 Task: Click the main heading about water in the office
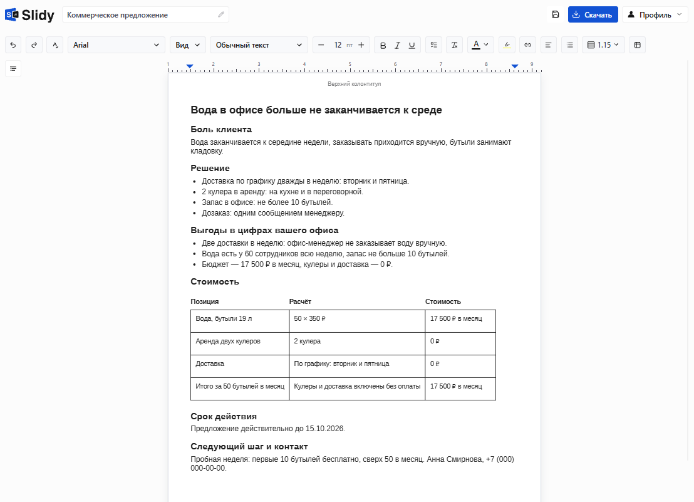(316, 110)
